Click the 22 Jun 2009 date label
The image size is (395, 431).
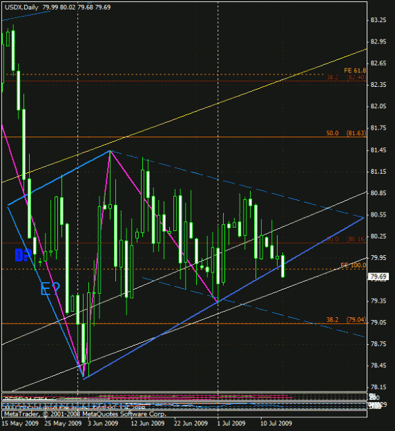coord(191,423)
